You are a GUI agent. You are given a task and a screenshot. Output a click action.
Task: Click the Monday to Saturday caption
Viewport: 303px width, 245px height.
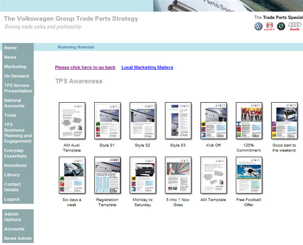point(143,202)
